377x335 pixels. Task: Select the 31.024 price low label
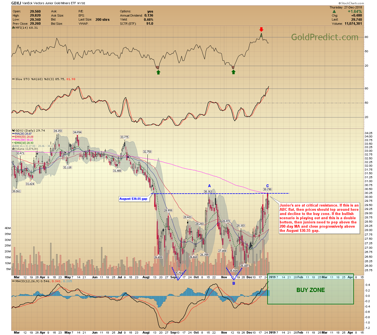30,184
